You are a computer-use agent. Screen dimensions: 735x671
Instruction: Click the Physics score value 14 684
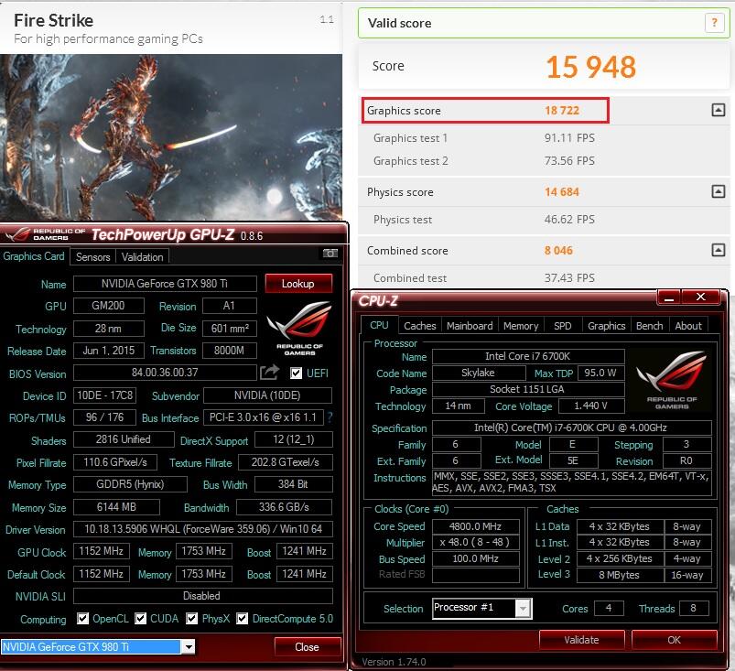[562, 192]
